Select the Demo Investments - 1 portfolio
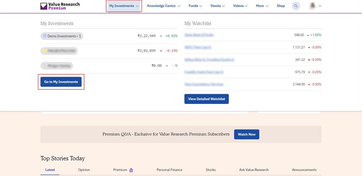The image size is (362, 176). pos(62,36)
